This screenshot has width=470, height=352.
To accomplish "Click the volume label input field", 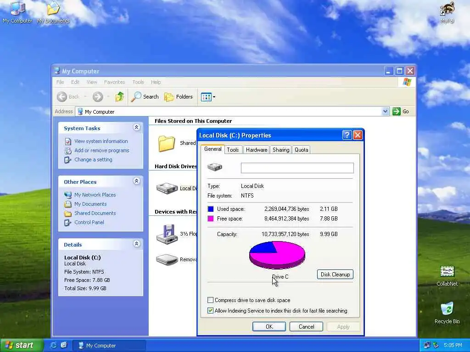I will point(297,168).
